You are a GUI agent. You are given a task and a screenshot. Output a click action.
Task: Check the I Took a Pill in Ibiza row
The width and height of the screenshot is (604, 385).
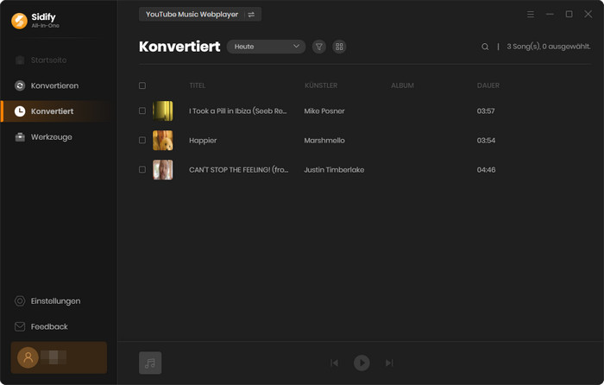(142, 111)
